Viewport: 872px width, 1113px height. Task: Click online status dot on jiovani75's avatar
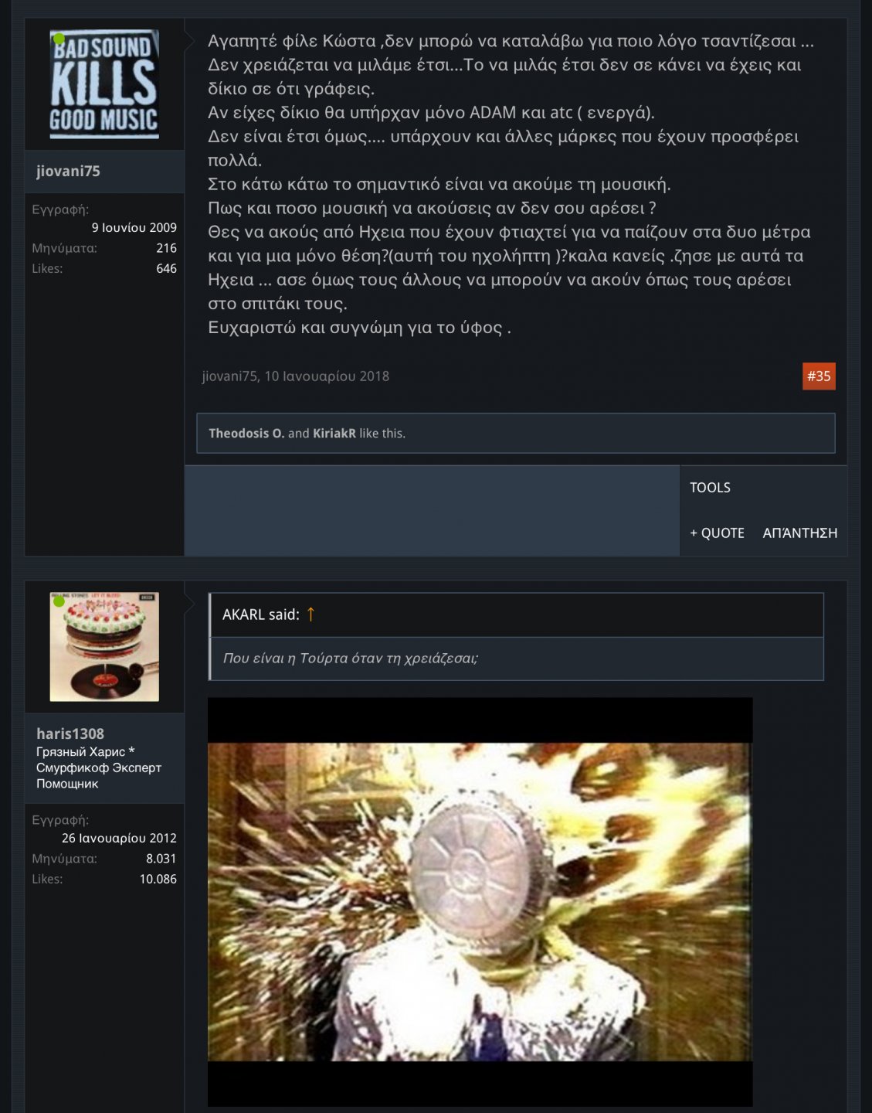click(59, 39)
